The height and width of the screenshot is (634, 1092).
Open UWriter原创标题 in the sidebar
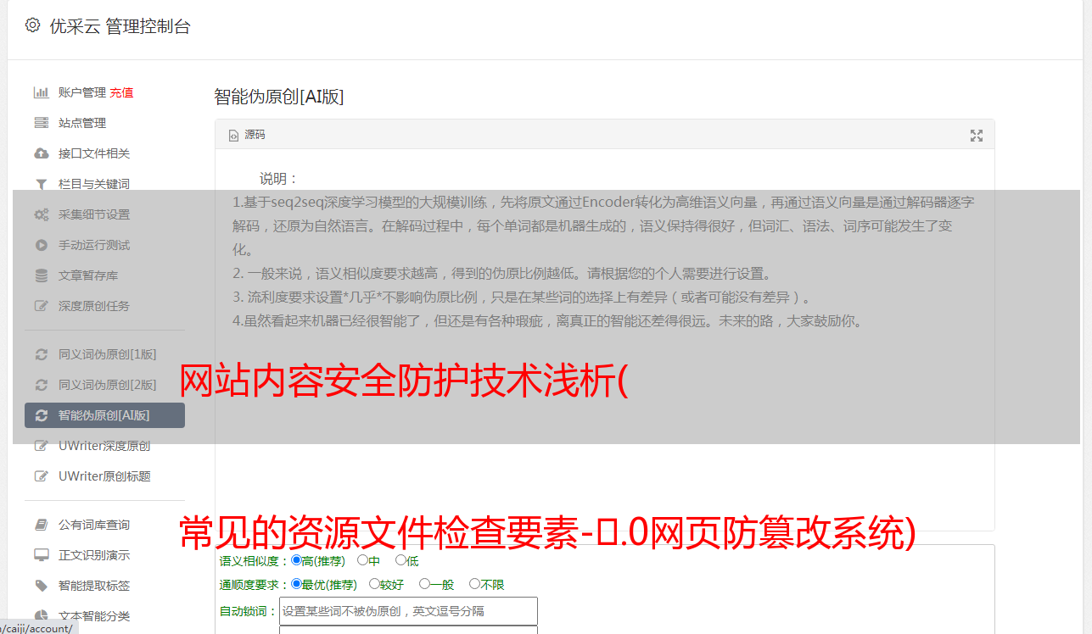coord(104,476)
